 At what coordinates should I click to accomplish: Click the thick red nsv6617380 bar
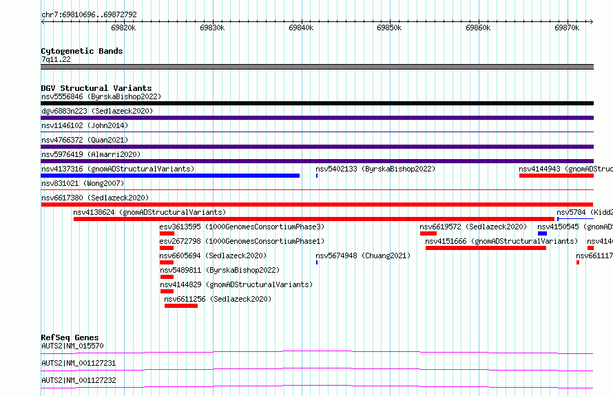tap(317, 205)
